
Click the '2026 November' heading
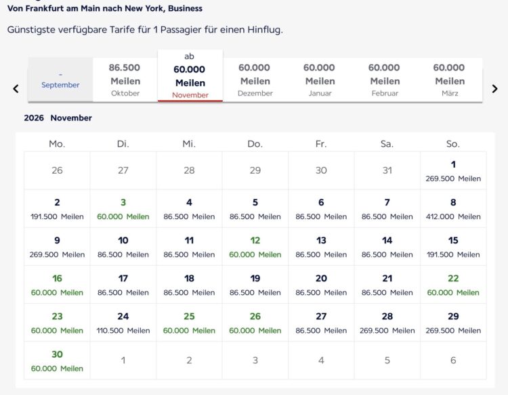[58, 118]
